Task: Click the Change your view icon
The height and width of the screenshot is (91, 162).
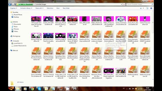Action: [x=141, y=8]
